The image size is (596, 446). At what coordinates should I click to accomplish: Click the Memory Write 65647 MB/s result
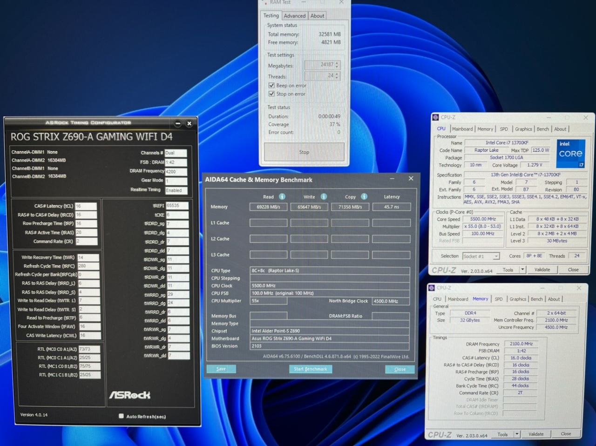(x=309, y=207)
